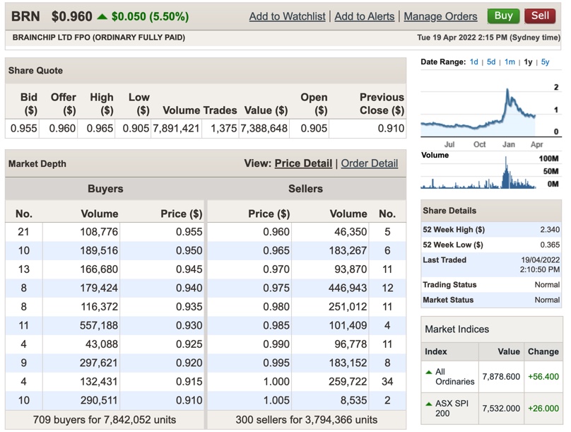Screen dimensions: 571x432
Task: Click seller price 1.005
Action: [276, 400]
